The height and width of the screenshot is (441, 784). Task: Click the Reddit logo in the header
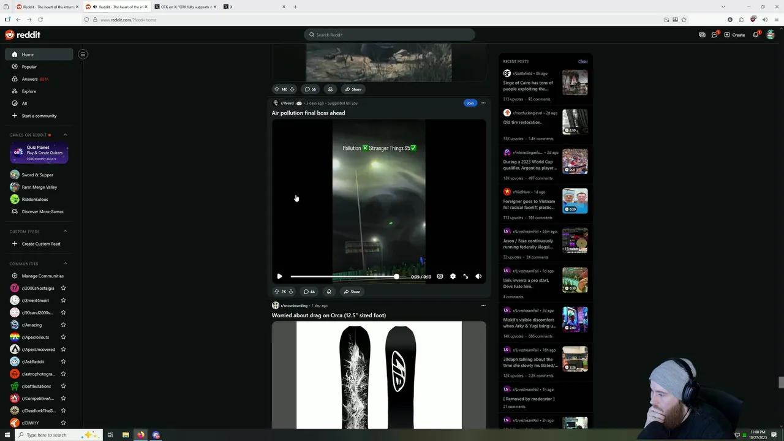point(23,35)
